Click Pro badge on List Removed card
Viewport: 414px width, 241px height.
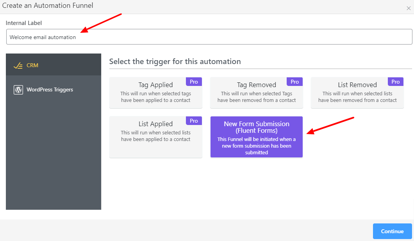396,82
